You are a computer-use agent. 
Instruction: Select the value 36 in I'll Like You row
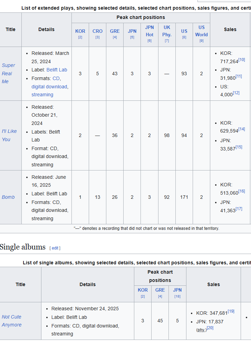pos(115,135)
